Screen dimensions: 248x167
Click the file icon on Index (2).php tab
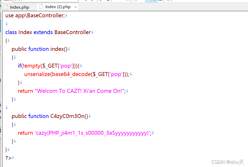pyautogui.click(x=41, y=7)
